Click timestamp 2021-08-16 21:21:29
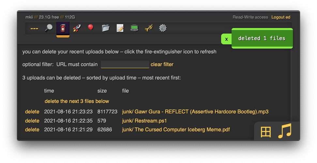Viewport: 317px width, 163px height. click(68, 130)
